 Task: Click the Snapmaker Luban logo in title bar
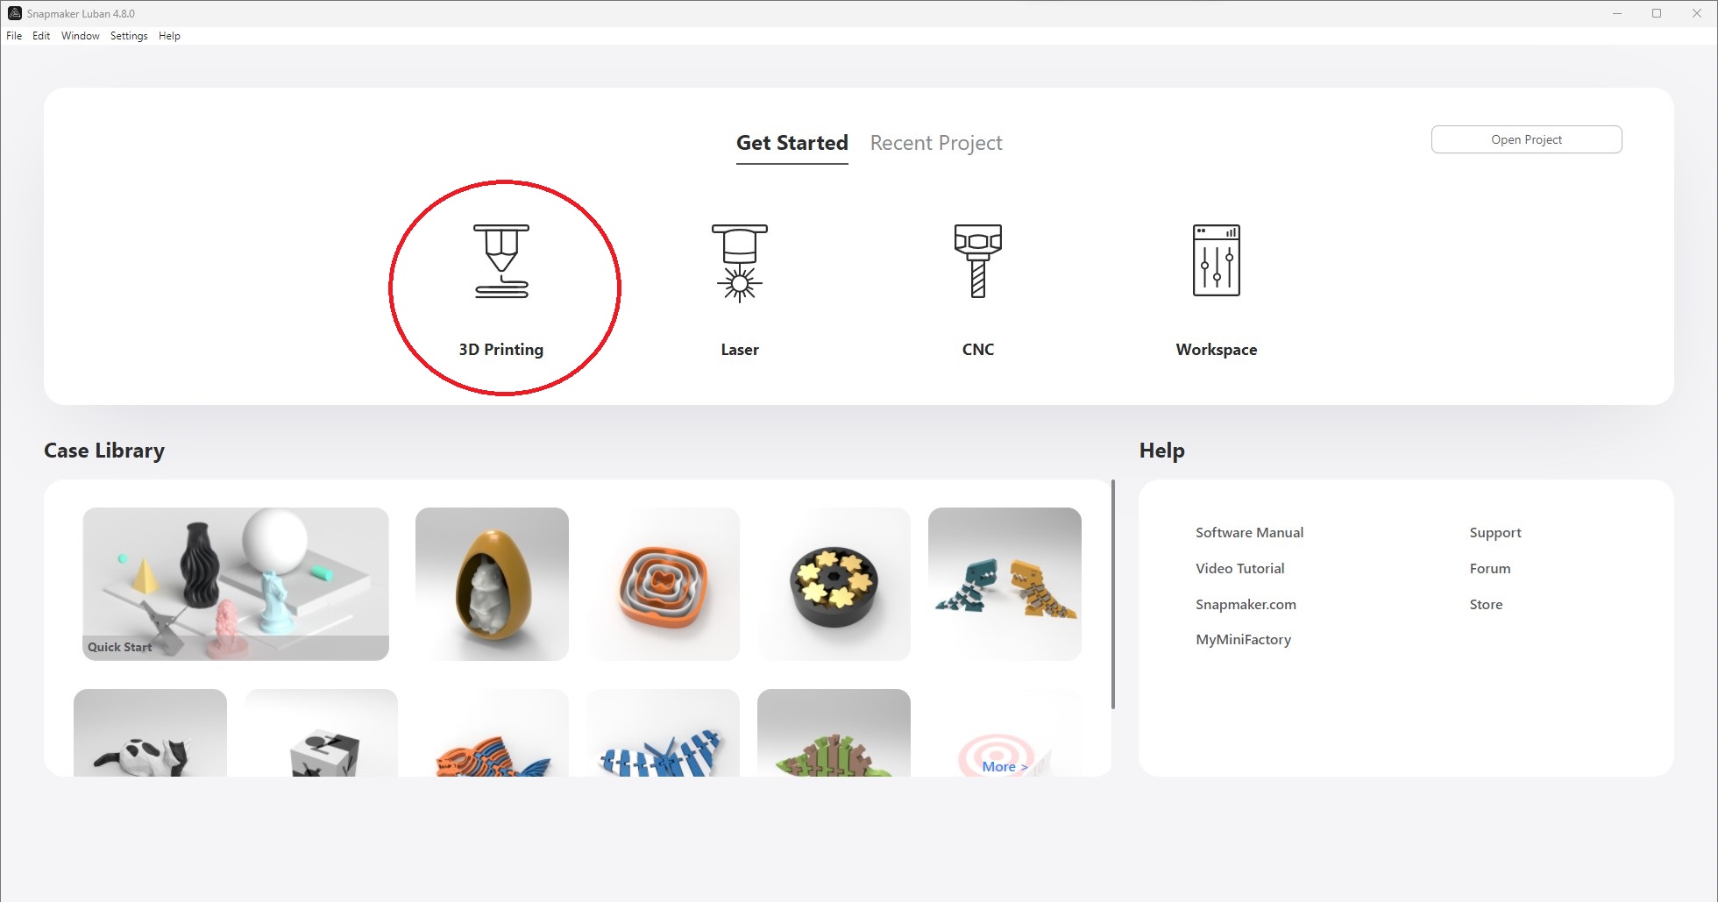point(14,13)
